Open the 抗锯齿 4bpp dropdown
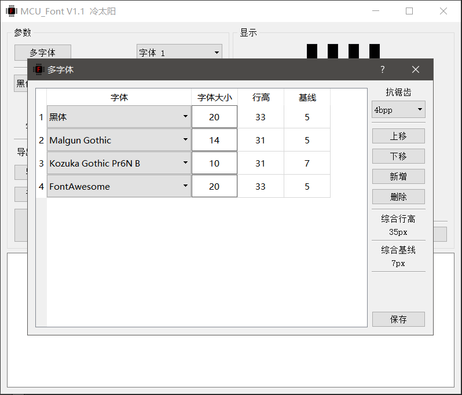462x395 pixels. 398,109
